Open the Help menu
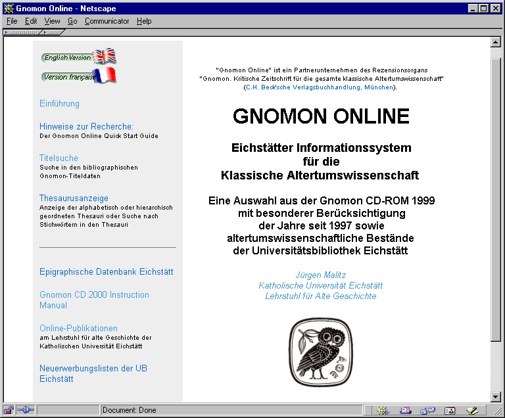Viewport: 505px width, 418px height. pos(144,21)
